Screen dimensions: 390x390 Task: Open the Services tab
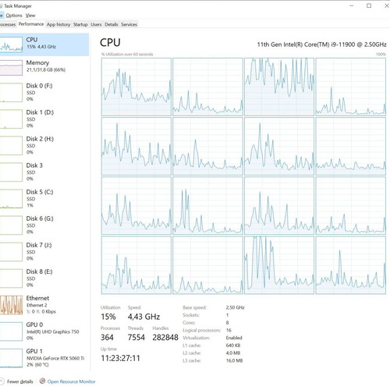129,24
